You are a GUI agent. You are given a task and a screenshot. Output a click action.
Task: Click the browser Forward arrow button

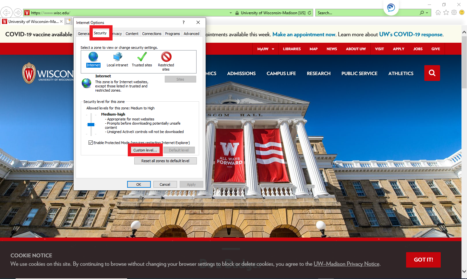tap(18, 13)
